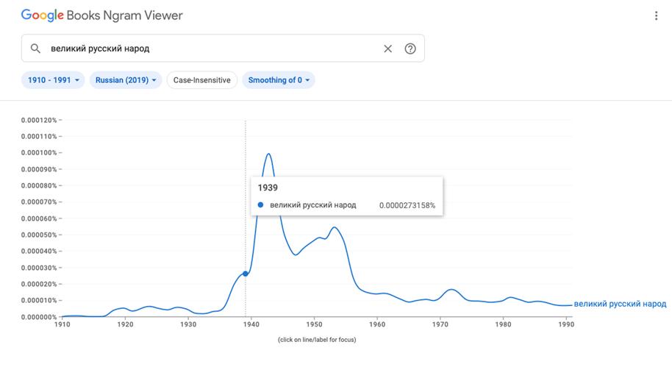Screen dimensions: 672x367
Task: Select the 1939 data point on chart
Action: 245,274
